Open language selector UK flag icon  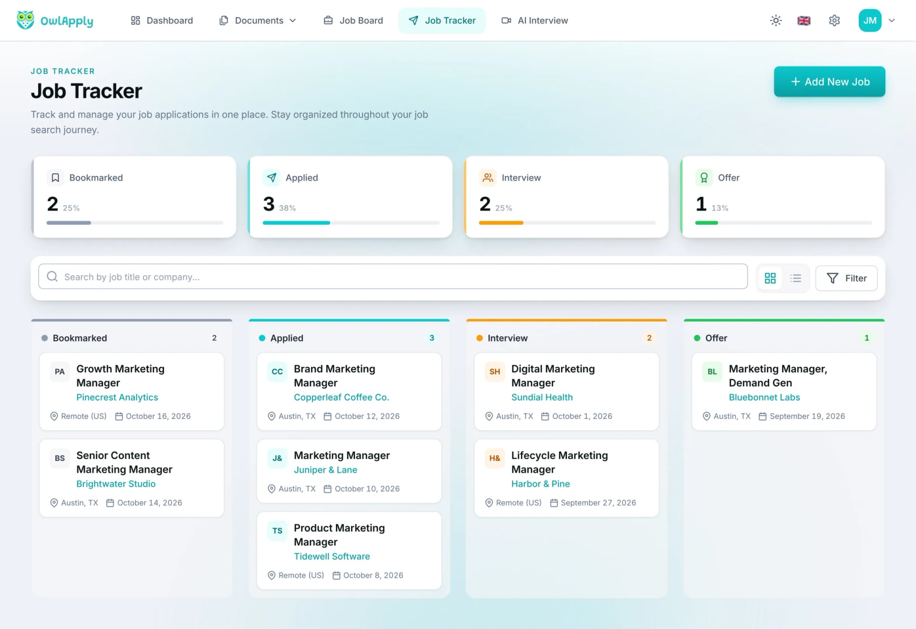(x=804, y=21)
